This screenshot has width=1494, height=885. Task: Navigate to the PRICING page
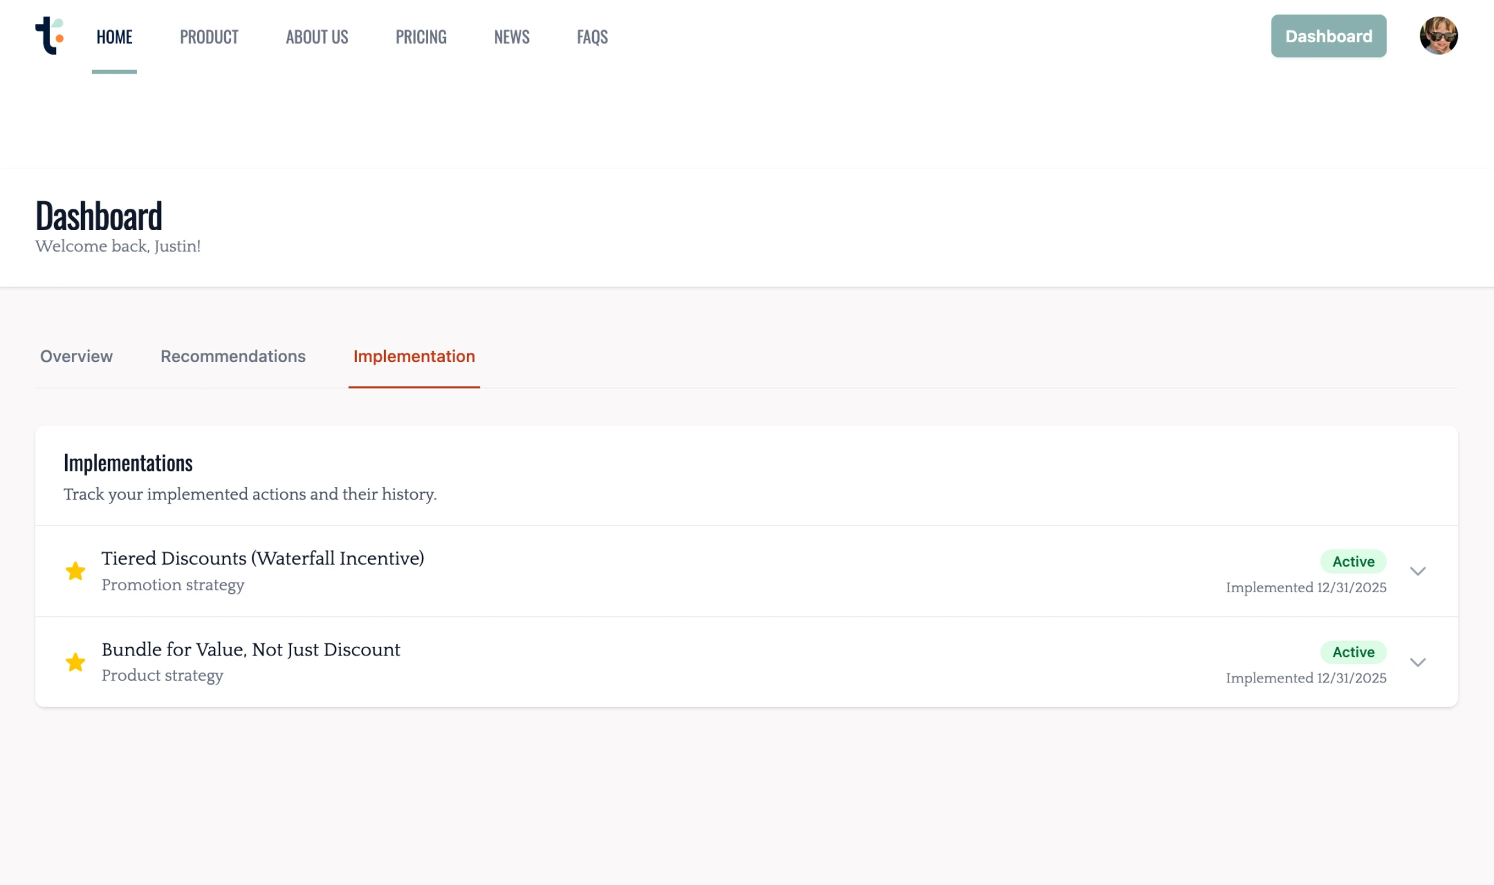421,37
